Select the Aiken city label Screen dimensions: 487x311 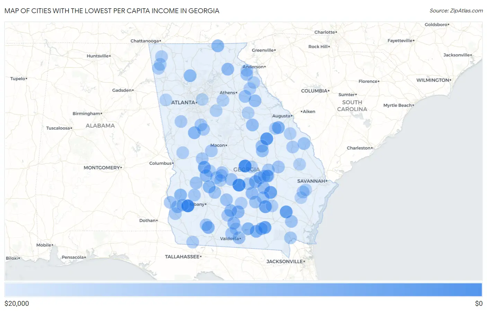click(308, 111)
